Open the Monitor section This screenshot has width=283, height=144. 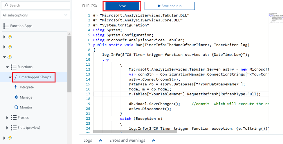26,107
